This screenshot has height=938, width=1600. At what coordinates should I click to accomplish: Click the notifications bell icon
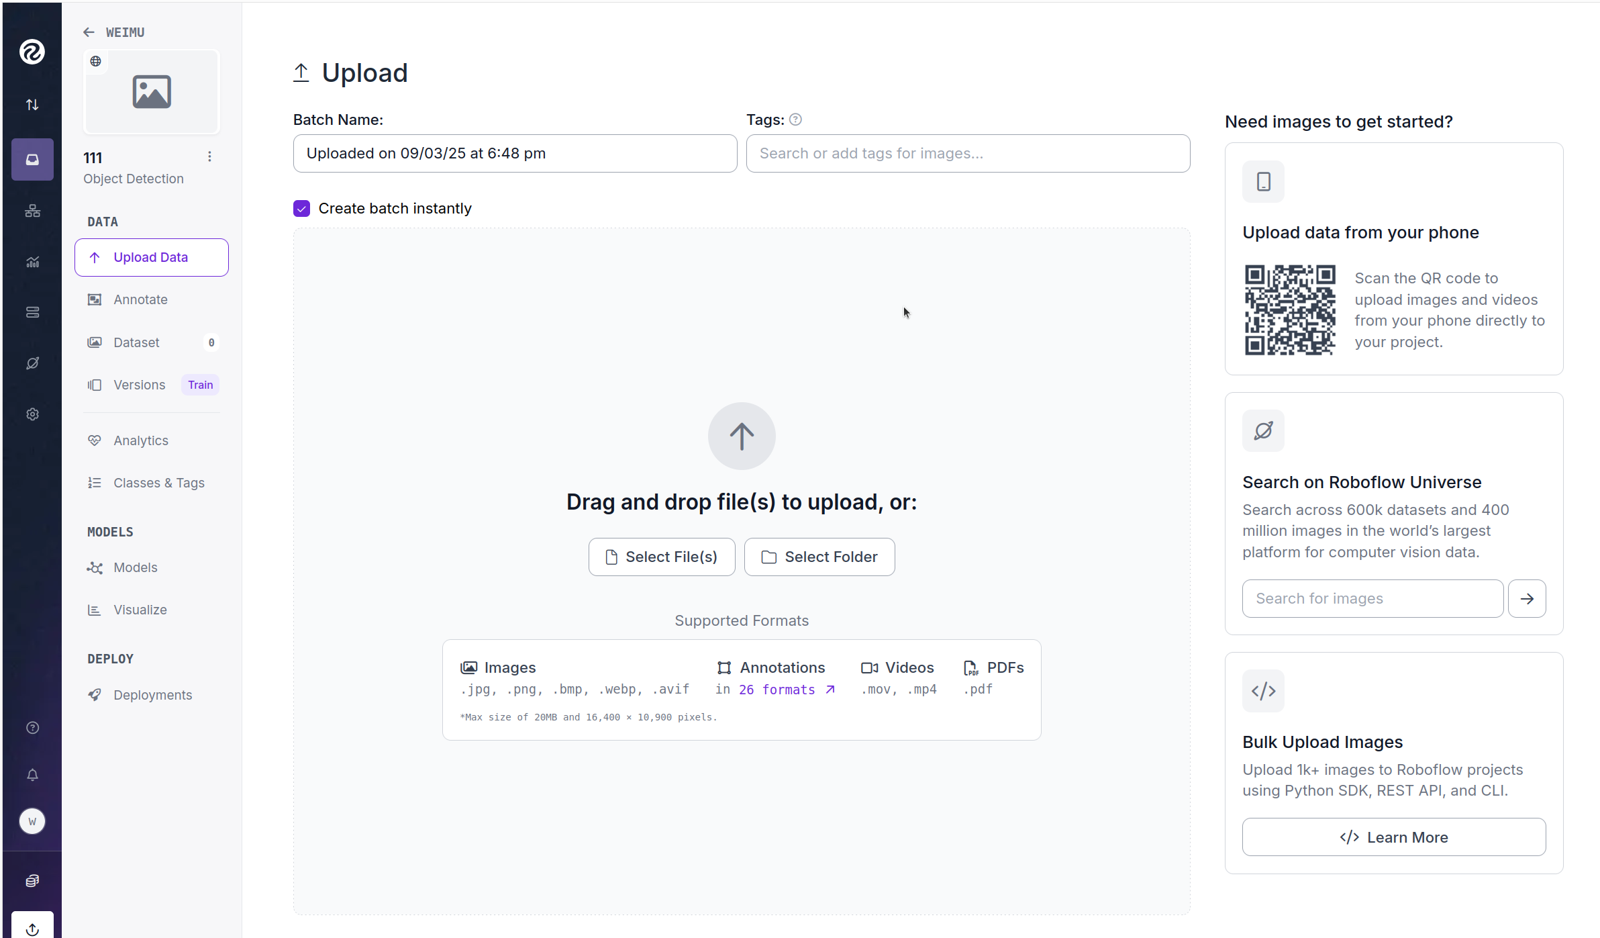coord(32,775)
